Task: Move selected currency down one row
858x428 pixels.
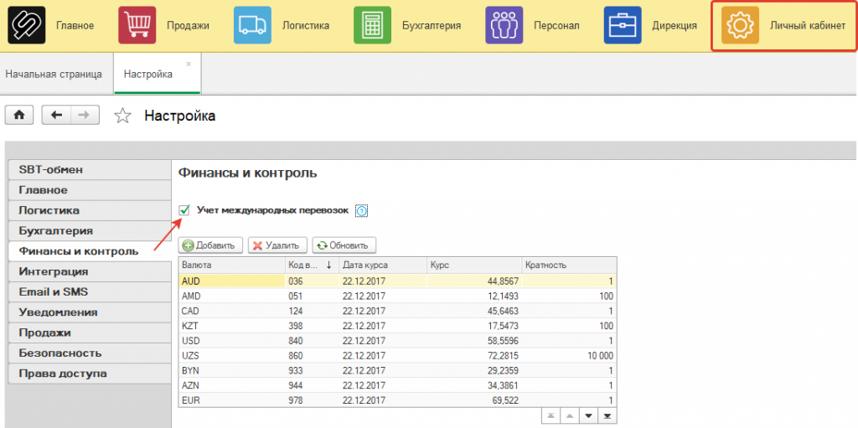Action: tap(588, 415)
